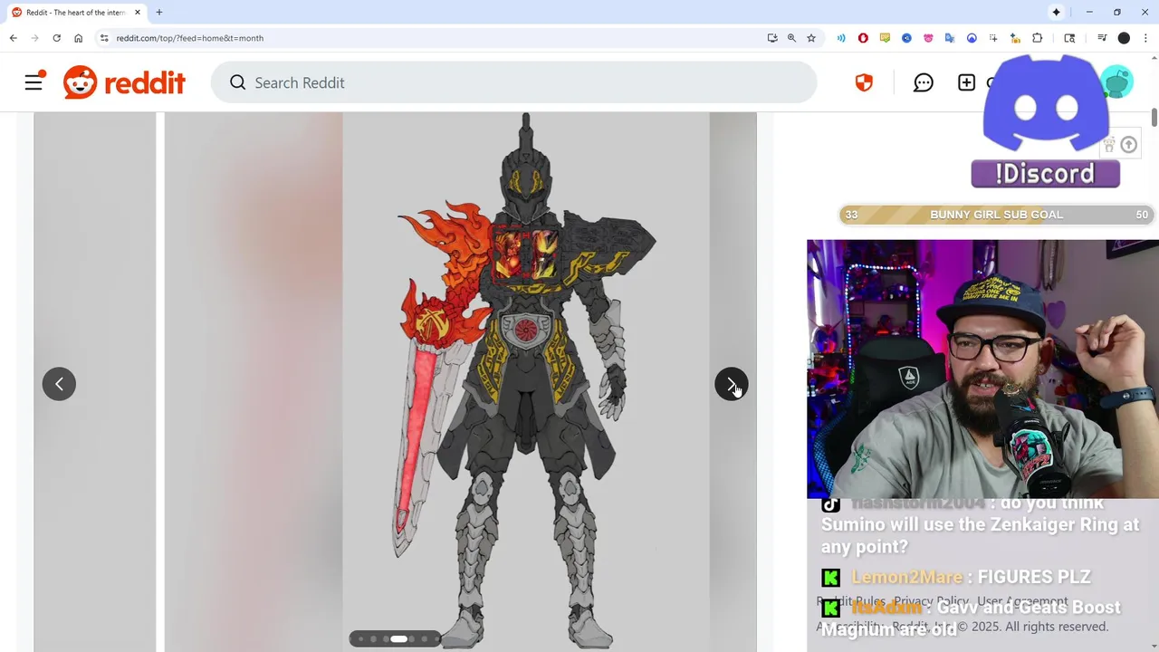Go to previous image in the gallery
The width and height of the screenshot is (1159, 652).
(59, 384)
